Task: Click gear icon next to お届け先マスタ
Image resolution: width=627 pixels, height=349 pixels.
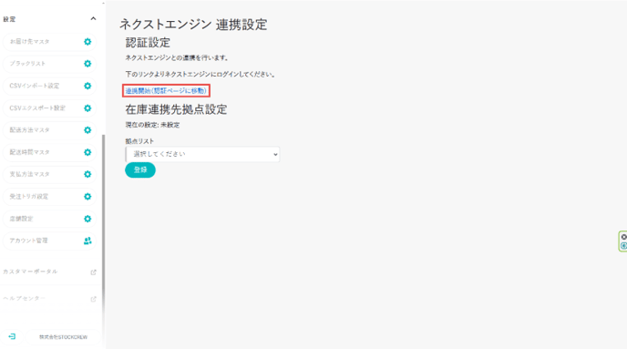Action: tap(87, 42)
